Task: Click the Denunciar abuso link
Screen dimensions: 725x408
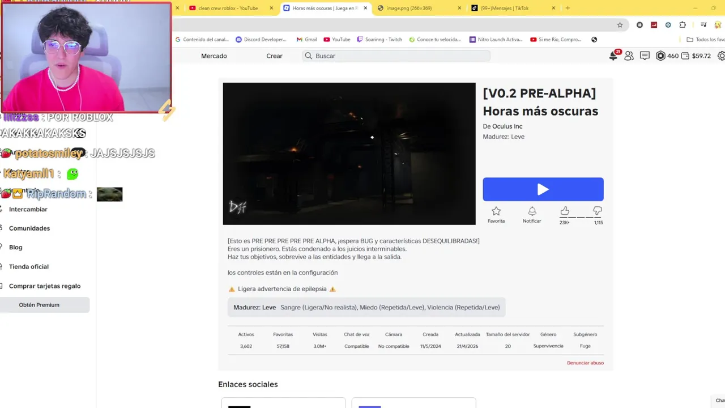Action: coord(585,363)
